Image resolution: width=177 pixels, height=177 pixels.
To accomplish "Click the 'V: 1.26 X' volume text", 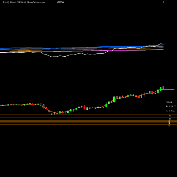I will pos(171,107).
